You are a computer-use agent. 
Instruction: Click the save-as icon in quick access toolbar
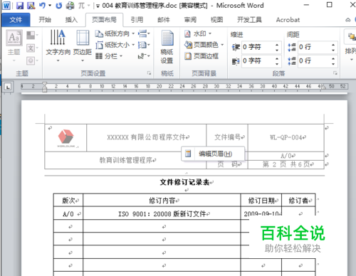tap(31, 6)
